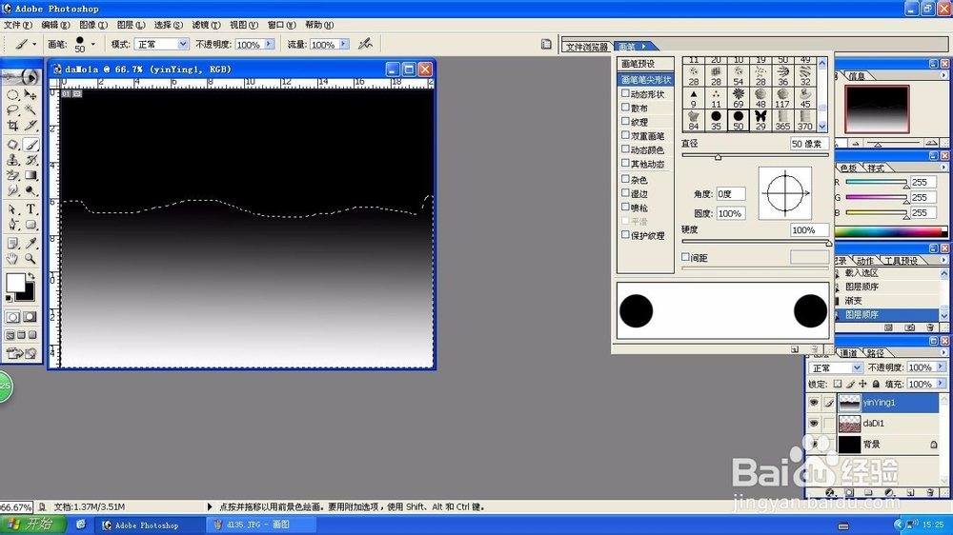The width and height of the screenshot is (953, 535).
Task: Select the Elliptical Marquee tool
Action: 12,95
